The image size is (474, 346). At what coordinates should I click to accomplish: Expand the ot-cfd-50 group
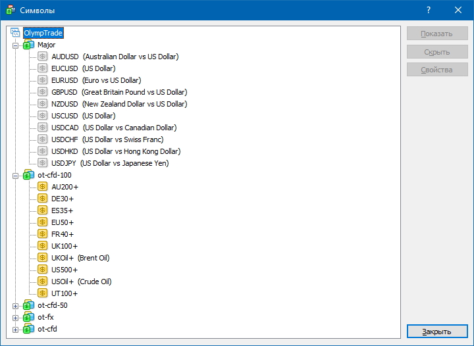click(x=16, y=305)
